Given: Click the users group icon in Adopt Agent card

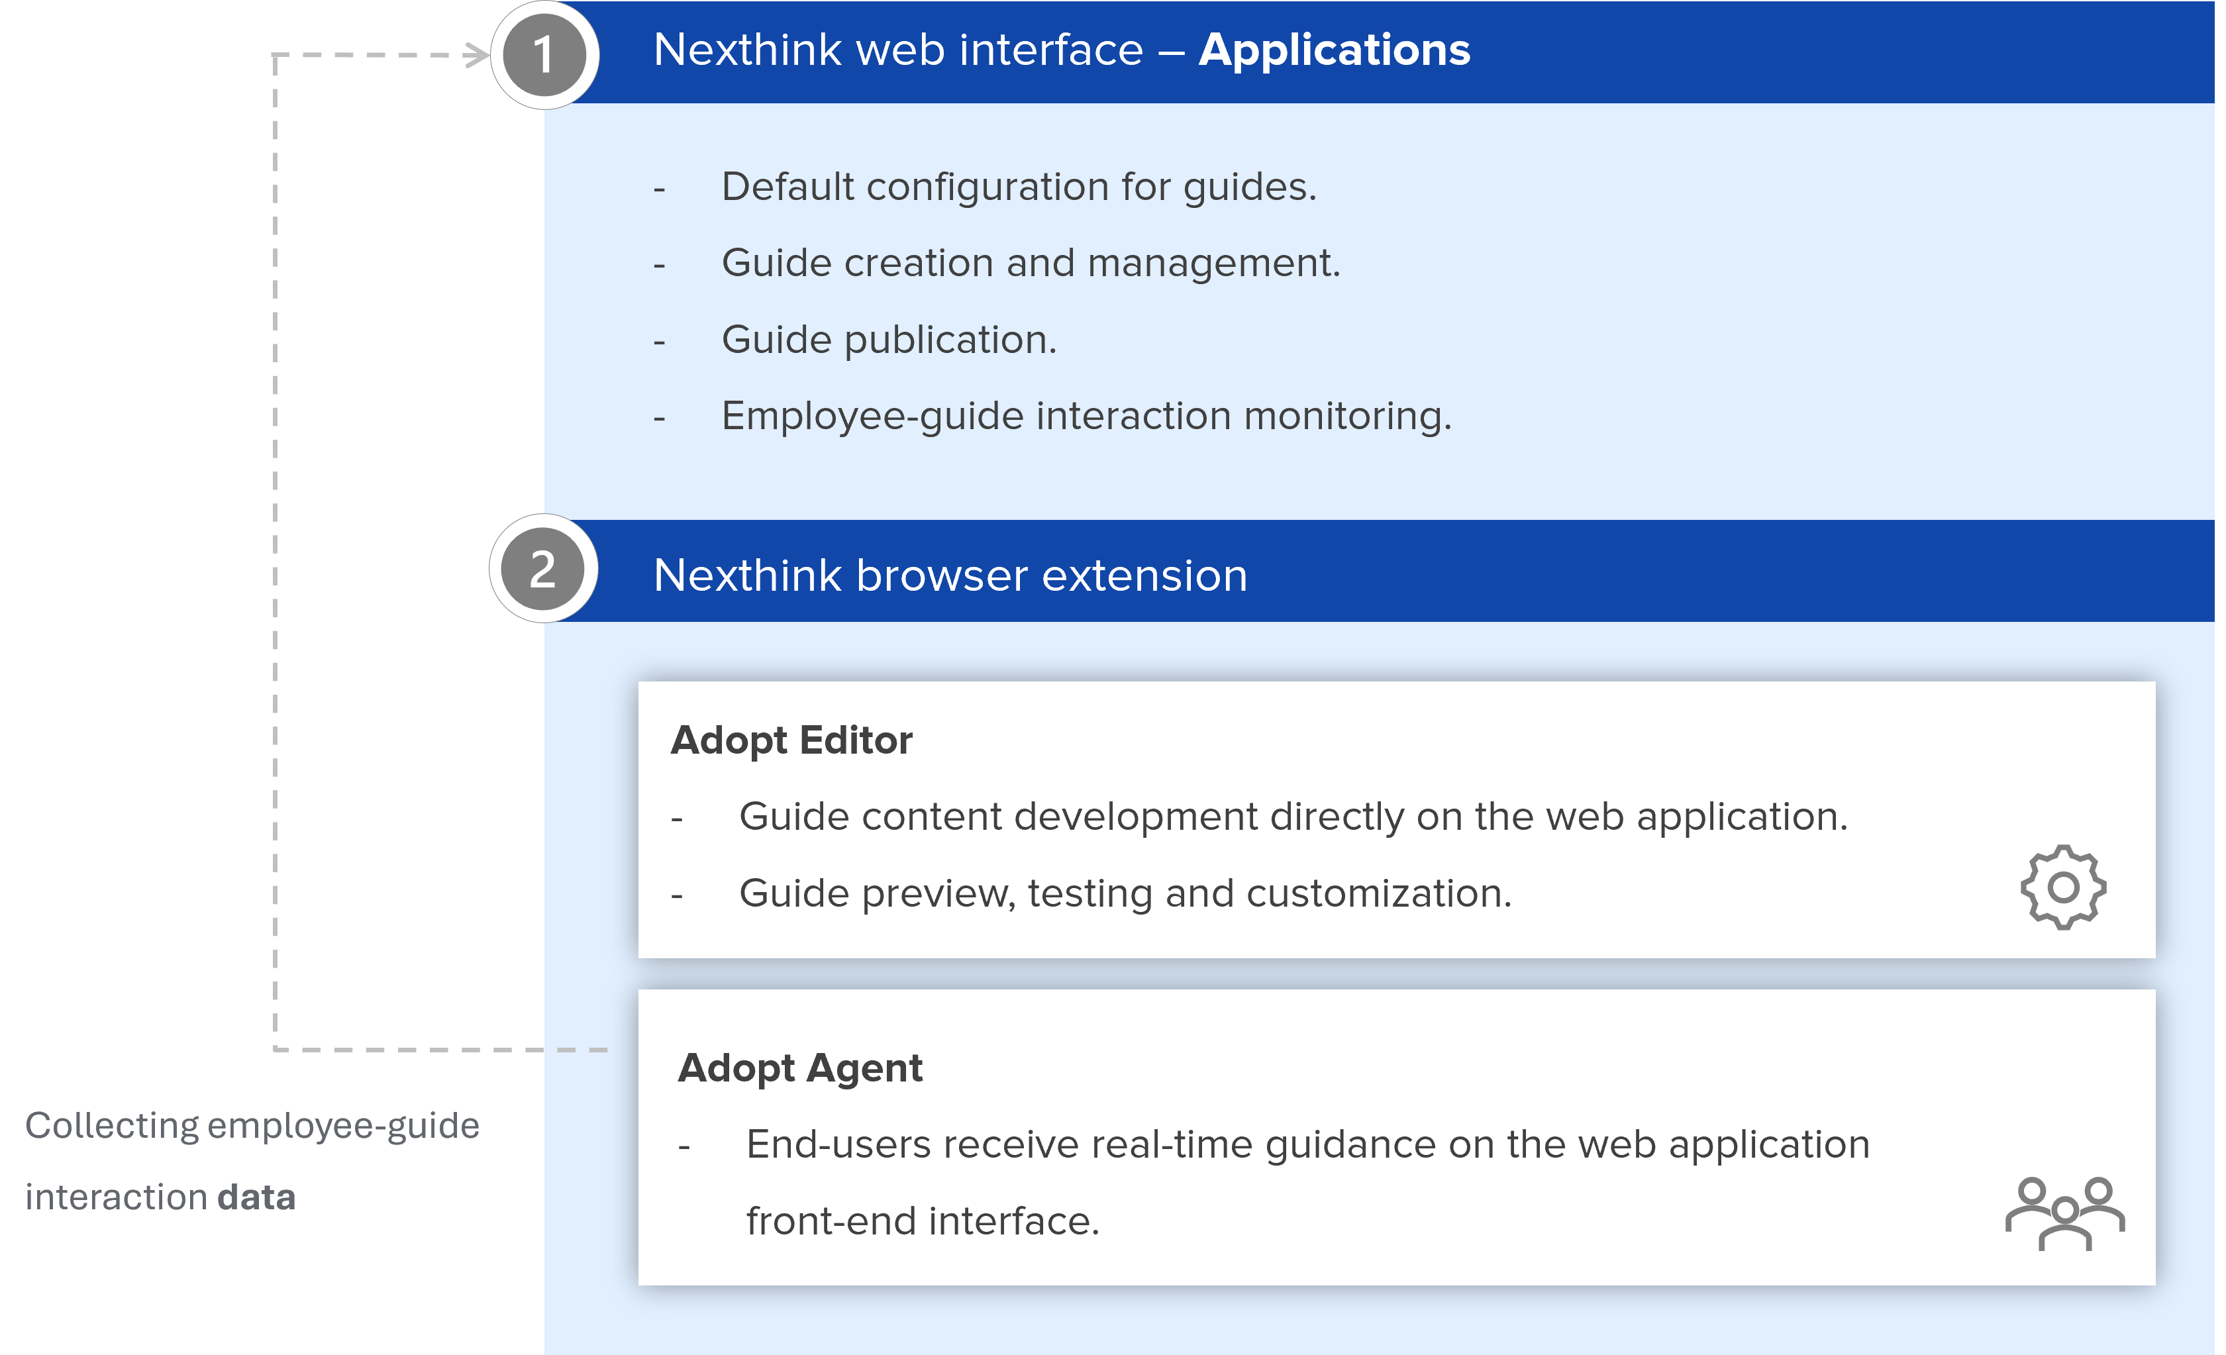Looking at the screenshot, I should coord(2064,1213).
